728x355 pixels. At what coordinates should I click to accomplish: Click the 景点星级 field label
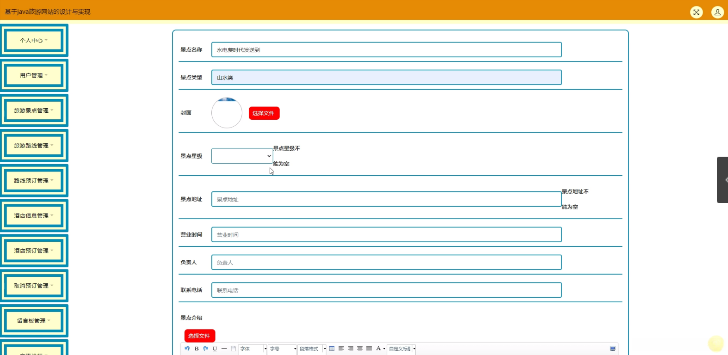[191, 156]
